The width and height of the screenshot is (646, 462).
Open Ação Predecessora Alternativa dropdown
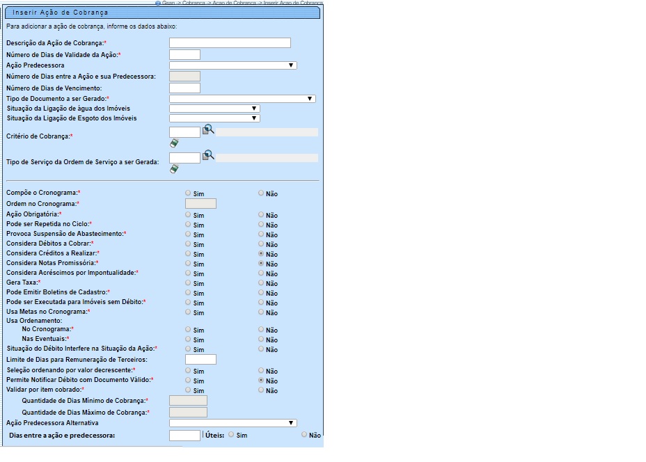tap(233, 423)
